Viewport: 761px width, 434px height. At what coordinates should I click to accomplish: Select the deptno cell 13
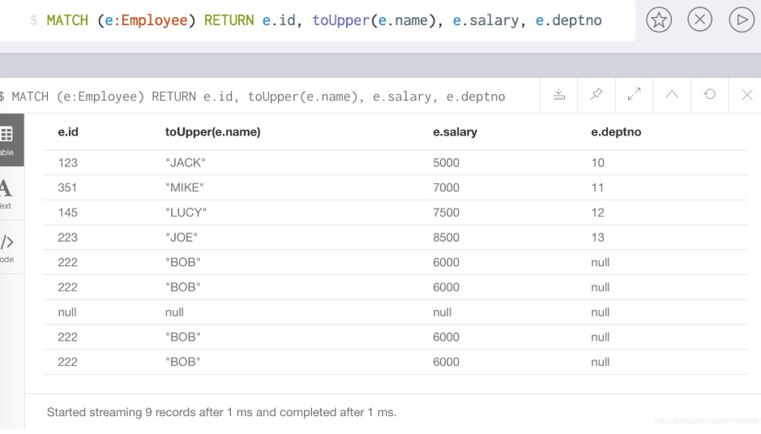(597, 237)
